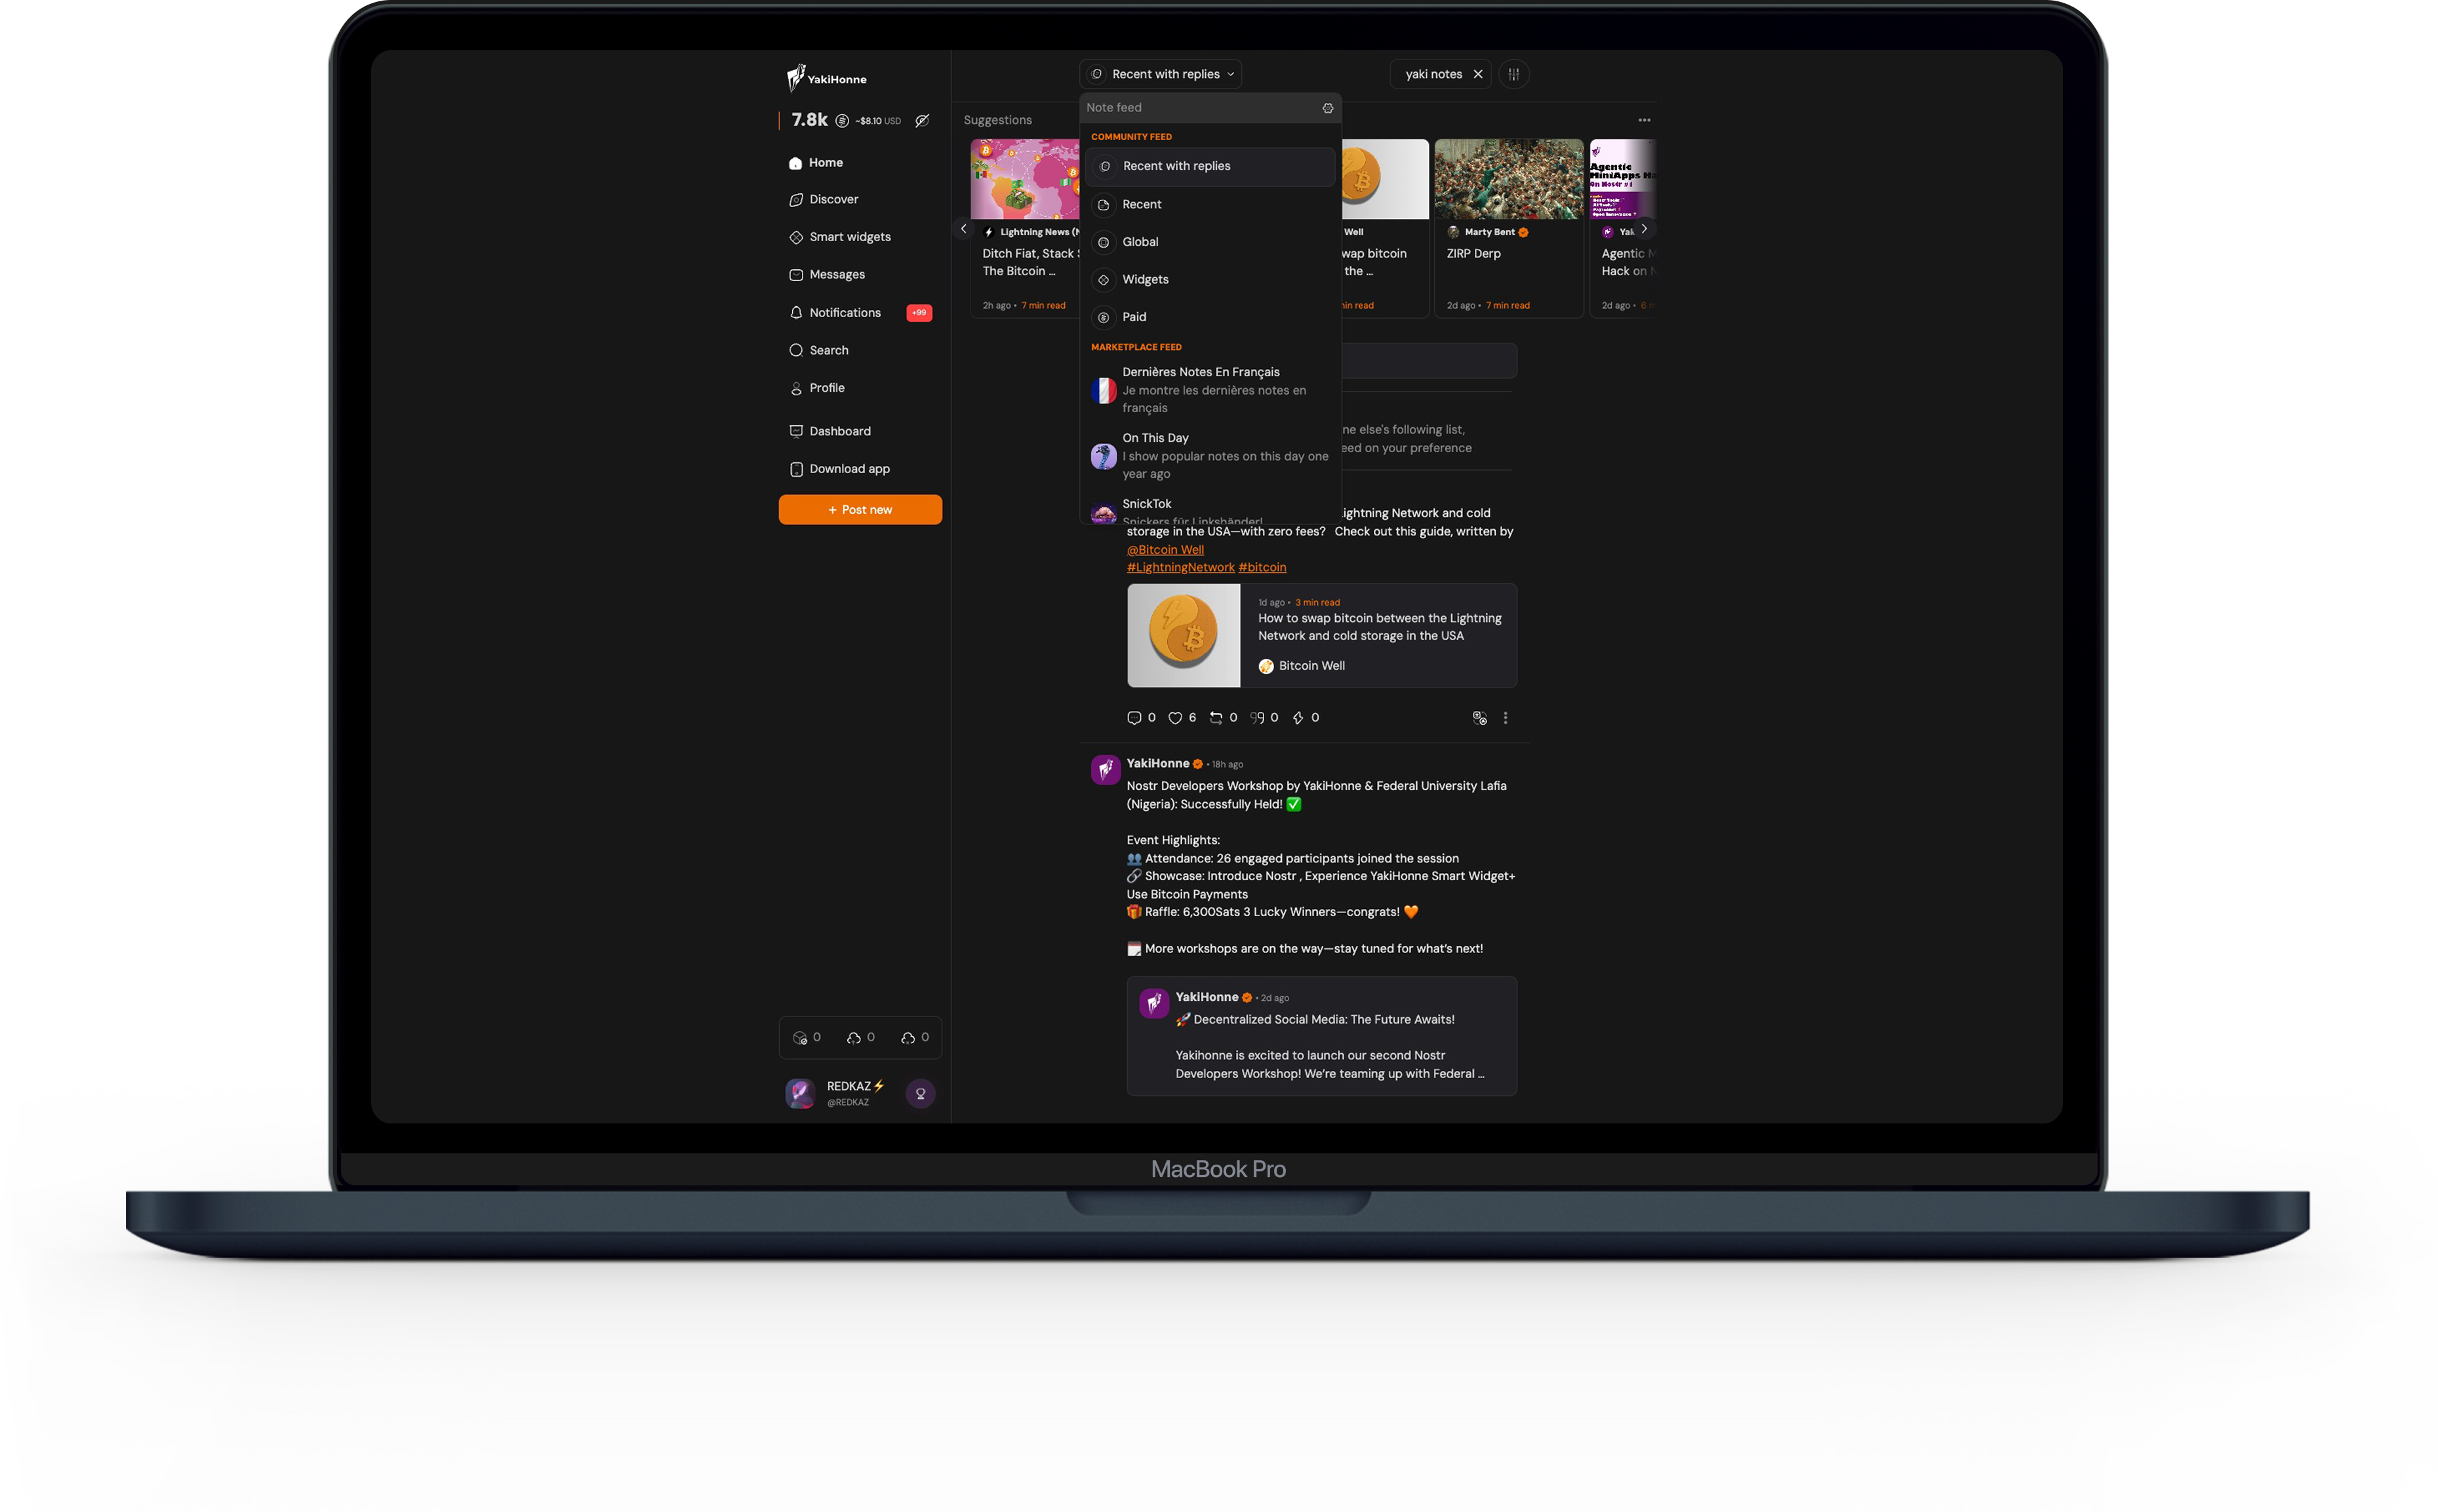The width and height of the screenshot is (2438, 1512).
Task: Click the Post new button
Action: (860, 510)
